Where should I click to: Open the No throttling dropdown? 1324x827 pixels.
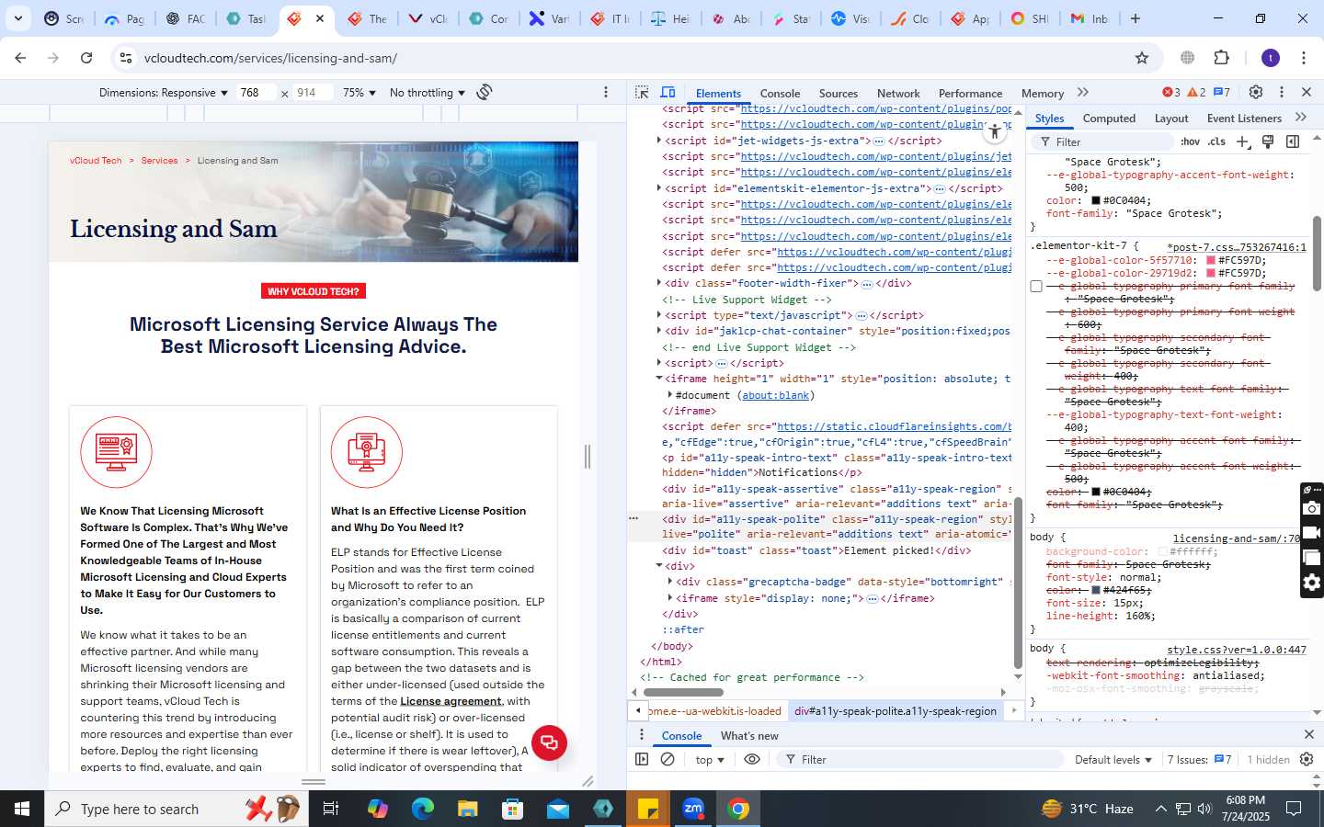point(428,93)
